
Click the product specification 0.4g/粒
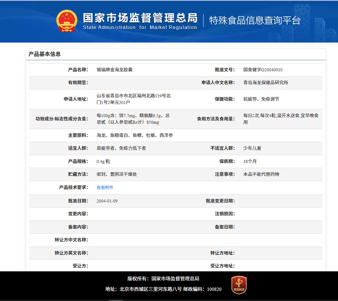[103, 161]
